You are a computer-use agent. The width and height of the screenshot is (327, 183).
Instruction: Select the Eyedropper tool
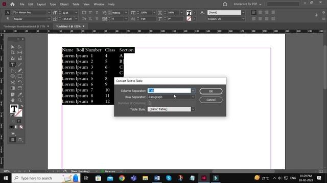(20, 95)
